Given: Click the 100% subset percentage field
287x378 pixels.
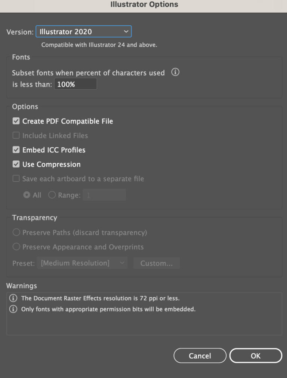Looking at the screenshot, I should (x=75, y=83).
